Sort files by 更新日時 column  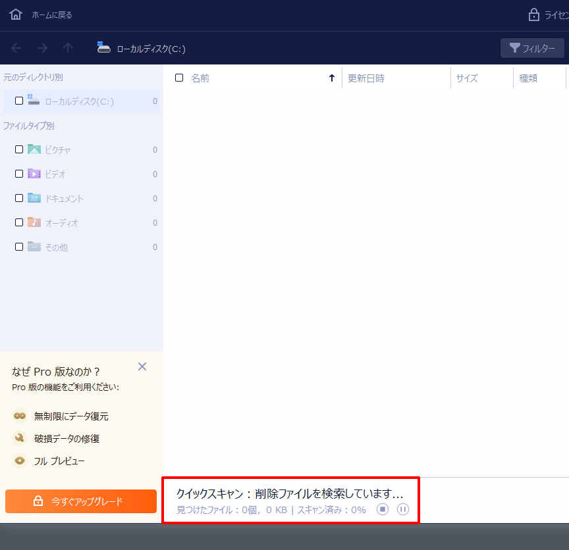coord(366,78)
